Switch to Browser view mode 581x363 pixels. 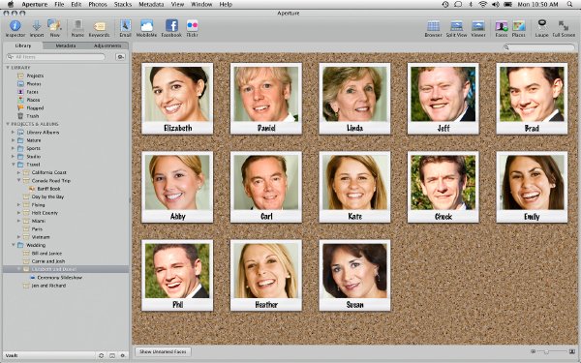(x=433, y=25)
